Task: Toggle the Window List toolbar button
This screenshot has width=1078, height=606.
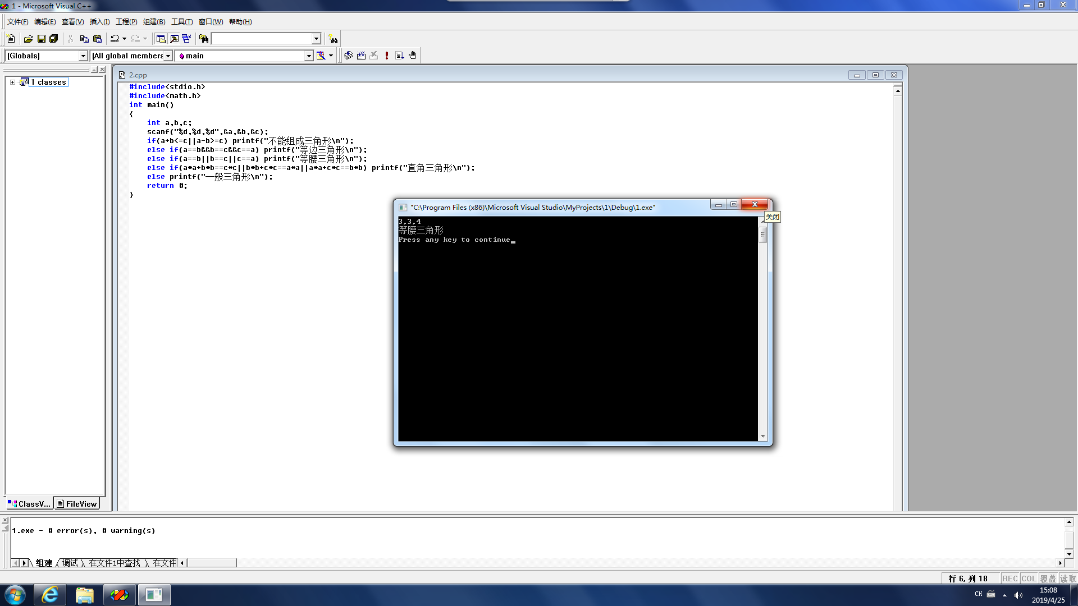Action: coord(186,39)
